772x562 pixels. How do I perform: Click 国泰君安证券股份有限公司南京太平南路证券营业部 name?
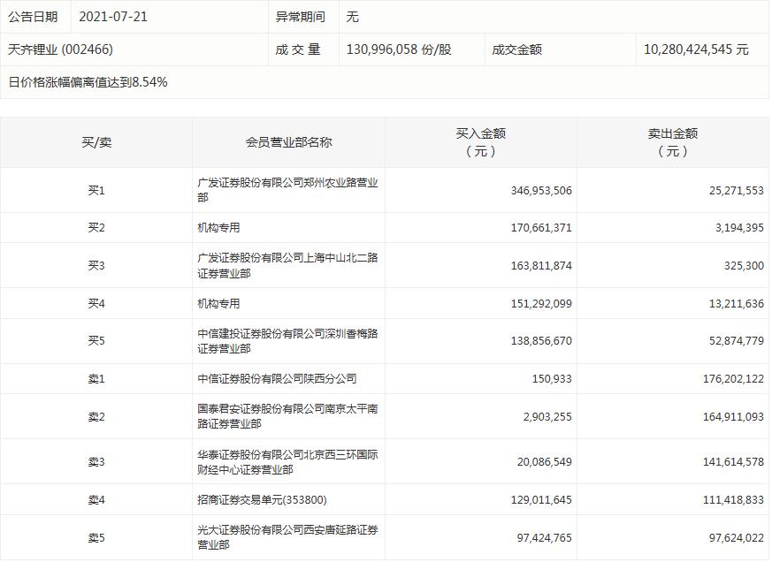click(287, 416)
